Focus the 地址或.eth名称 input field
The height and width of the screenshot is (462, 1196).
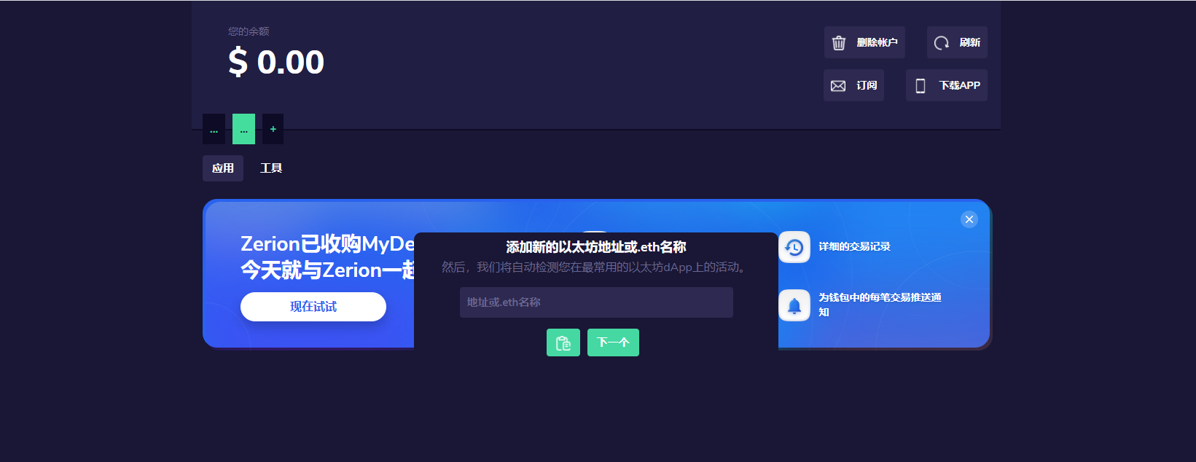[x=596, y=302]
